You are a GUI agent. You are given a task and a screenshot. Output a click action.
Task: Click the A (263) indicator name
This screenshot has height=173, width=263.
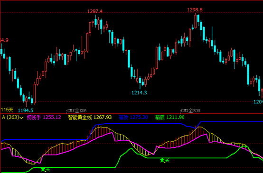click(x=10, y=118)
